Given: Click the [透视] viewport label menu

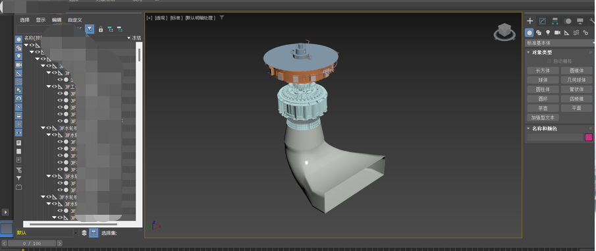Looking at the screenshot, I should pyautogui.click(x=161, y=18).
